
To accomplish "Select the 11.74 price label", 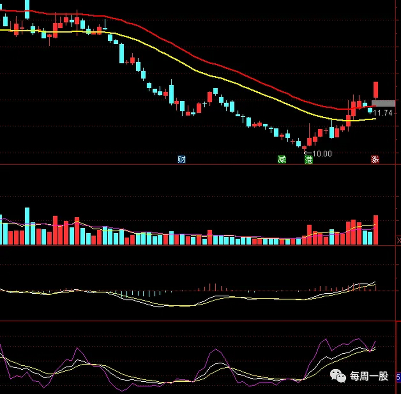I will 383,113.
